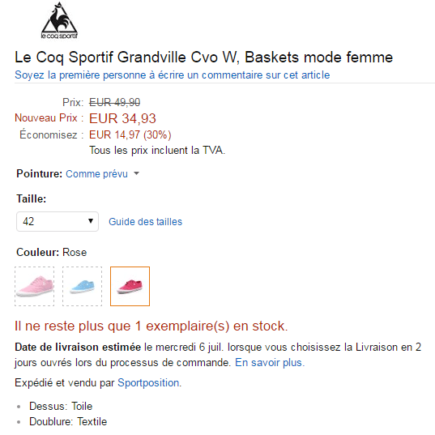Screen dimensions: 435x435
Task: Click the Doublure: Textile bullet item
Action: (68, 422)
